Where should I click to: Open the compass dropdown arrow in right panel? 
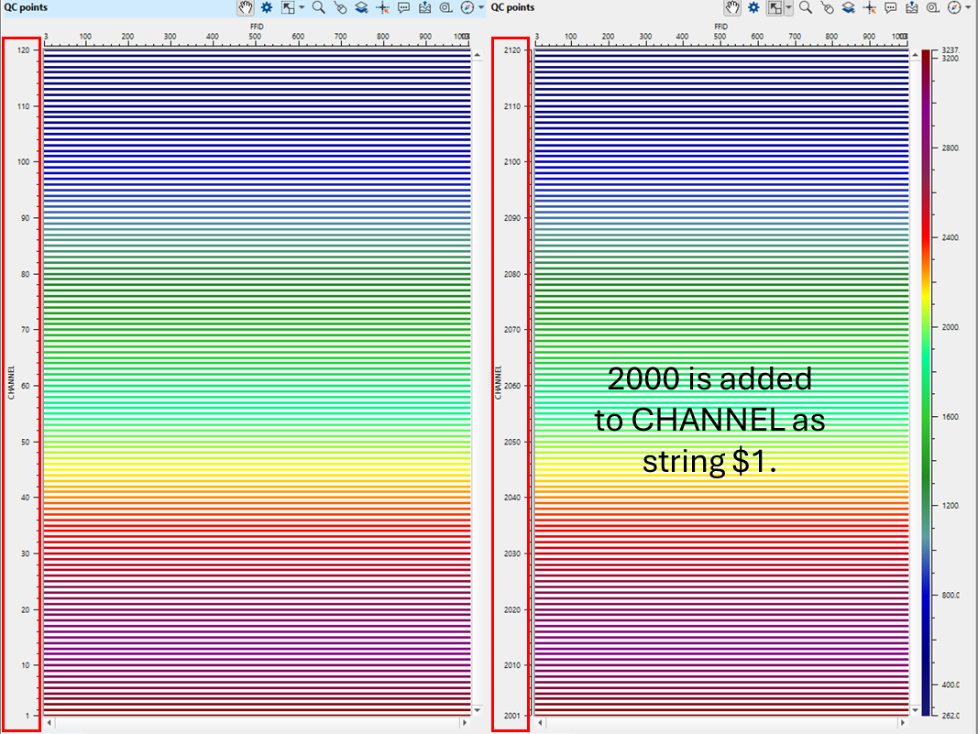point(968,7)
